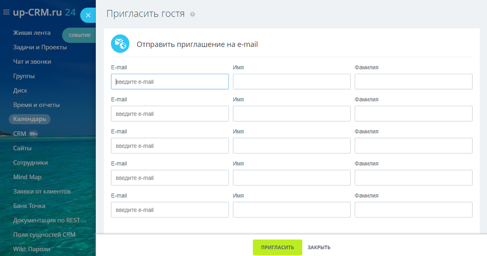Image resolution: width=487 pixels, height=256 pixels.
Task: Open the hamburger menu beside up-CRM.ru
Action: (x=6, y=12)
